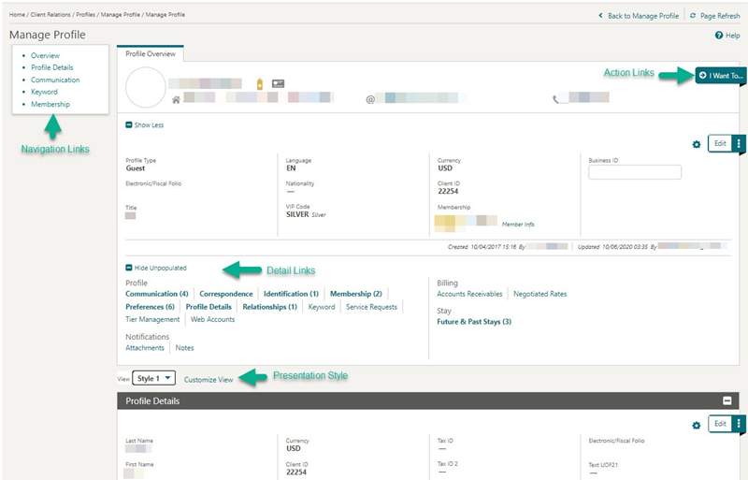Open Preferences (6) detail link

tap(150, 307)
